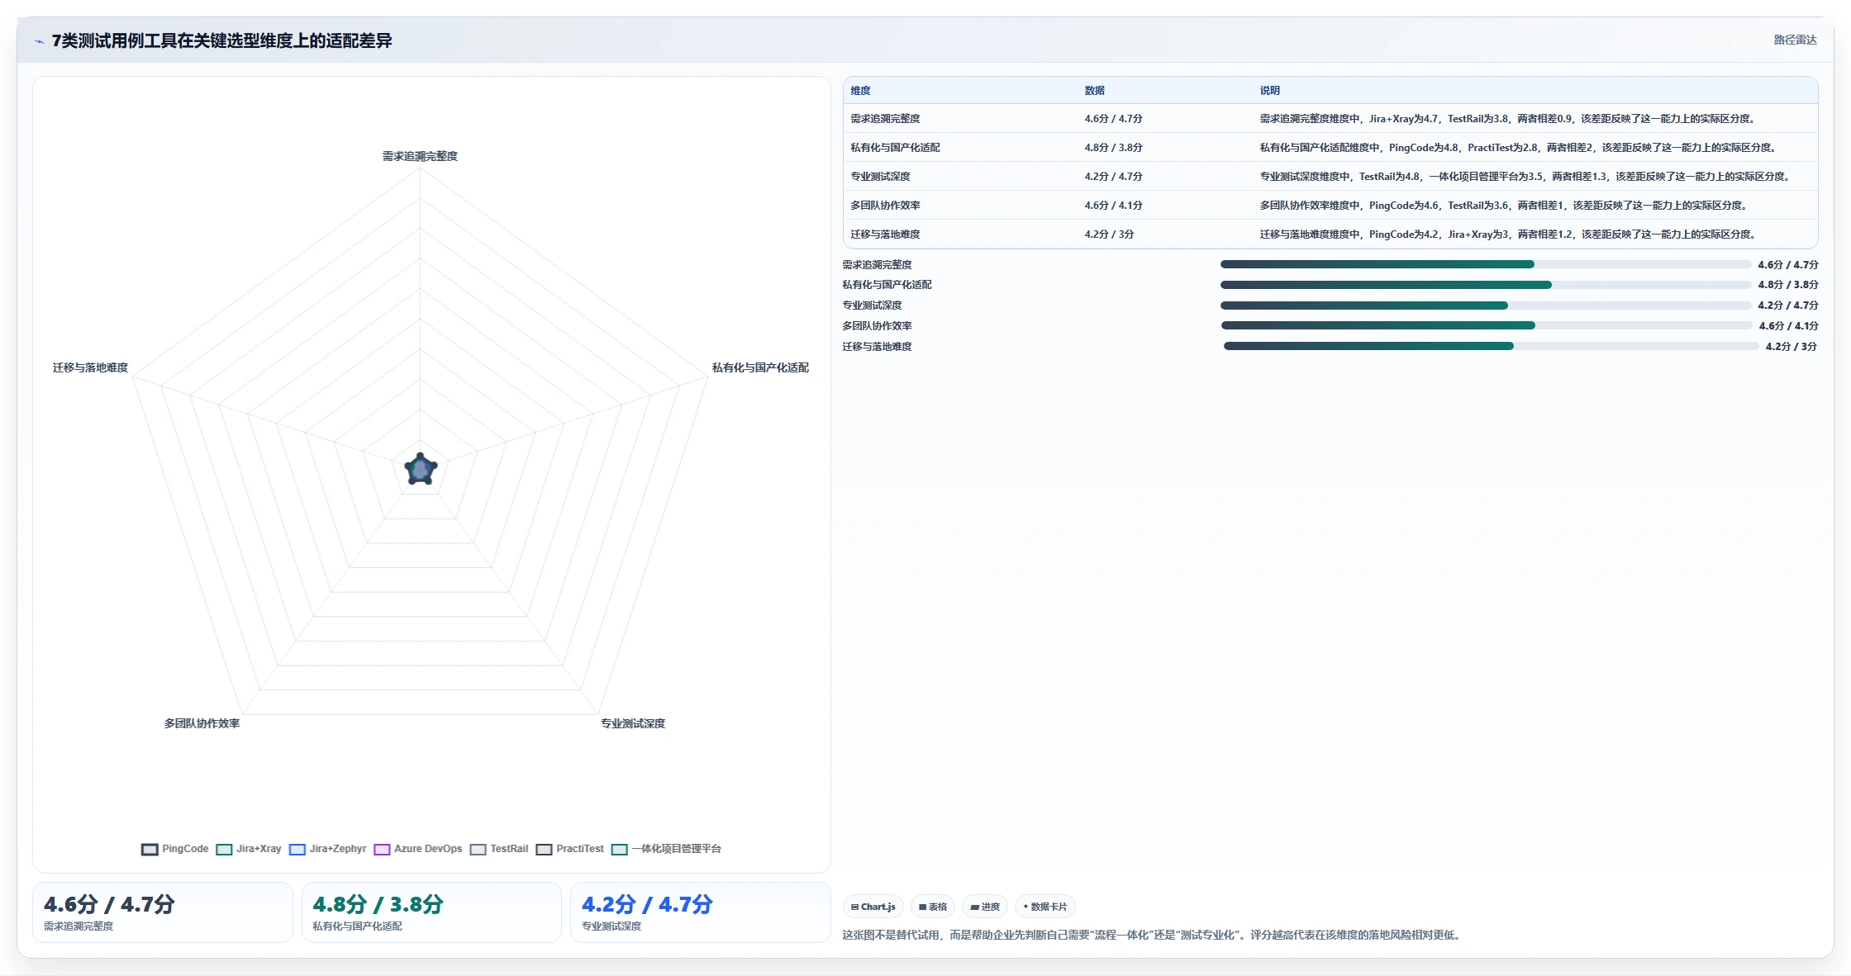Open the 4.6分 / 4.7分 data card
Image resolution: width=1851 pixels, height=976 pixels.
[x=163, y=912]
